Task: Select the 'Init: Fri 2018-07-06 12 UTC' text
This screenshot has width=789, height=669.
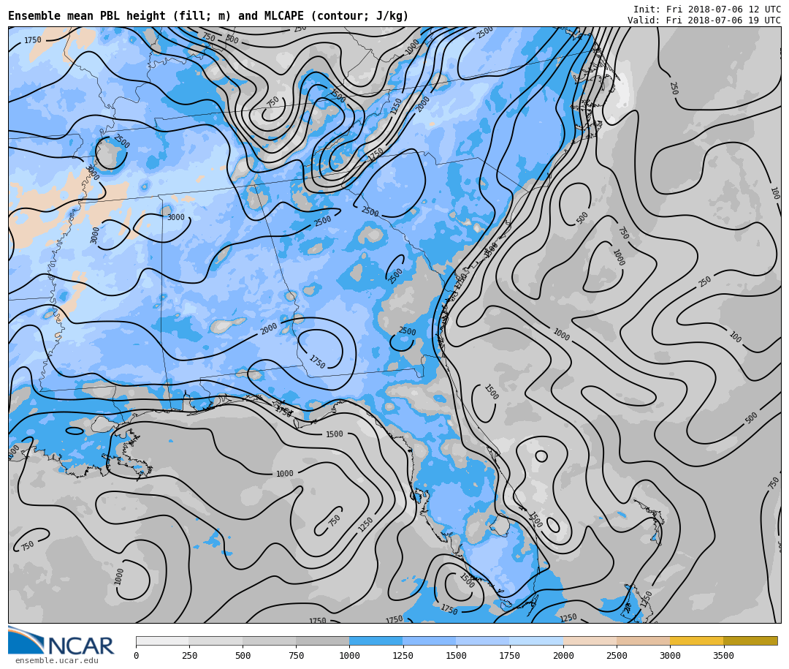Action: 707,9
